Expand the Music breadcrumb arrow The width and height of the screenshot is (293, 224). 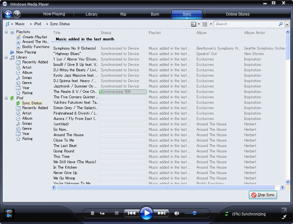tap(12, 24)
